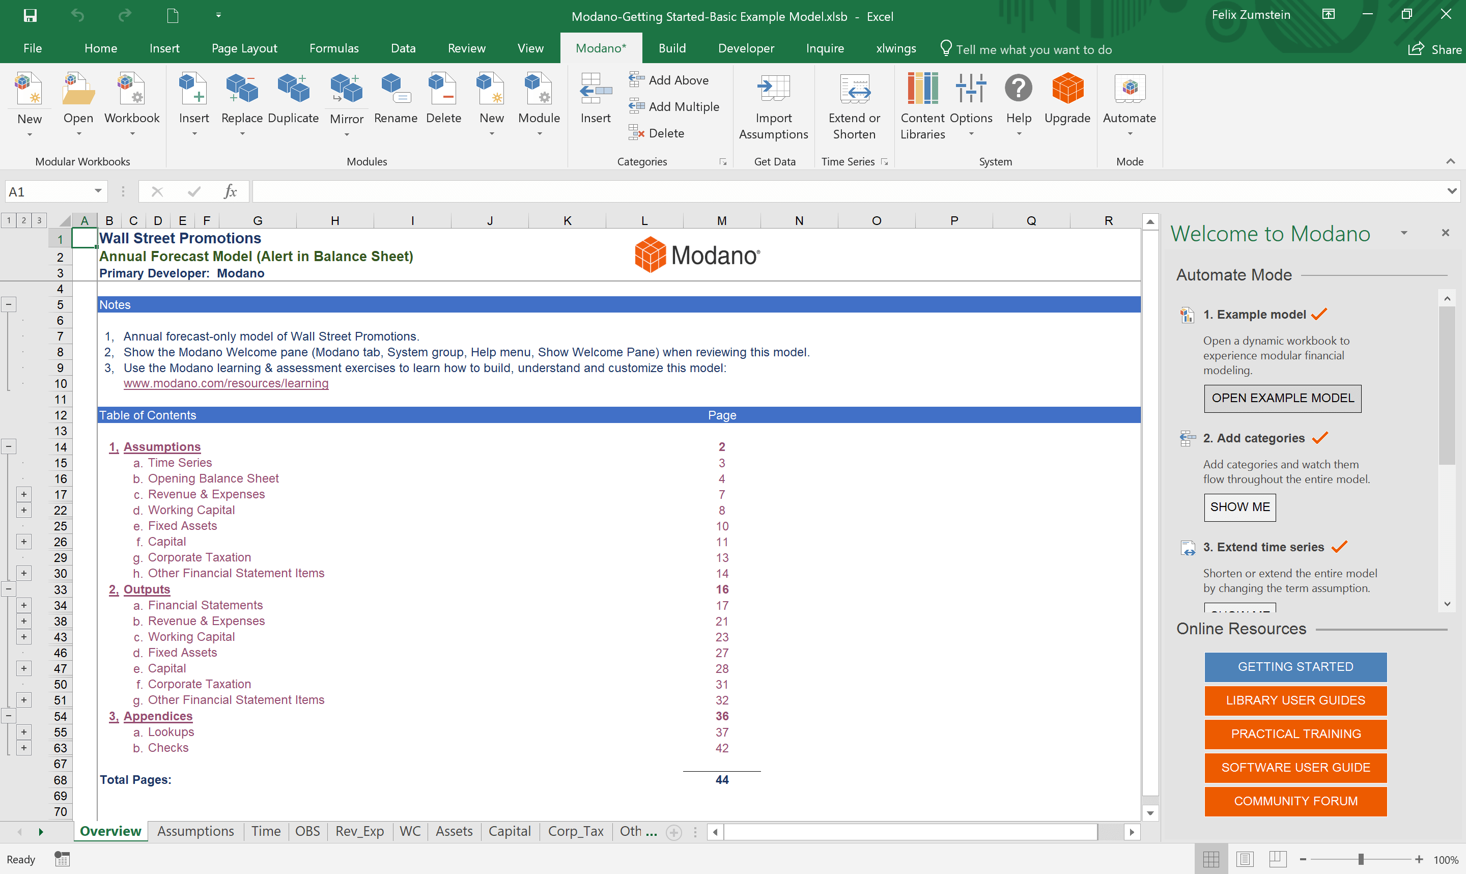Switch to Page Layout view button
Screen dimensions: 1466x874
click(x=1244, y=859)
